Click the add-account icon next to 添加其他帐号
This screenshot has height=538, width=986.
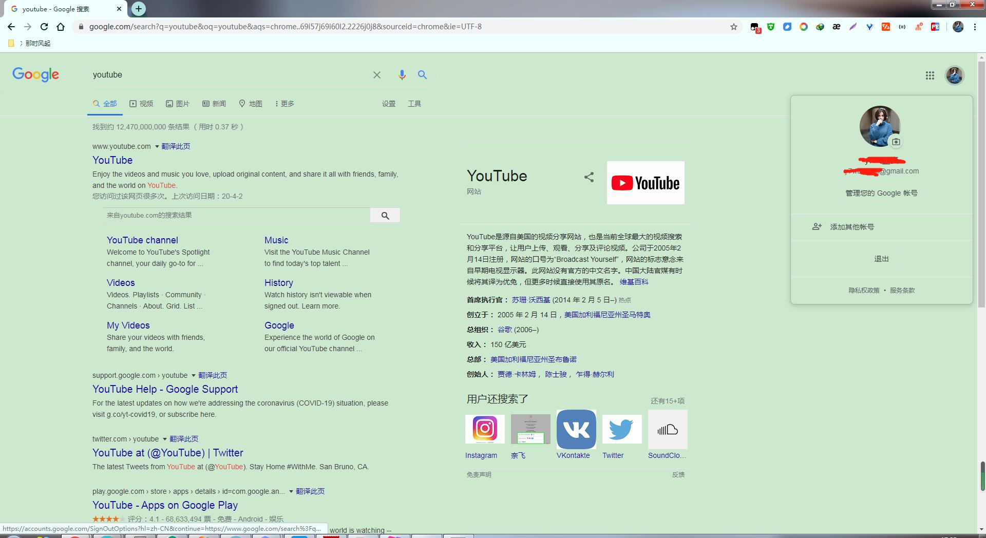(817, 226)
